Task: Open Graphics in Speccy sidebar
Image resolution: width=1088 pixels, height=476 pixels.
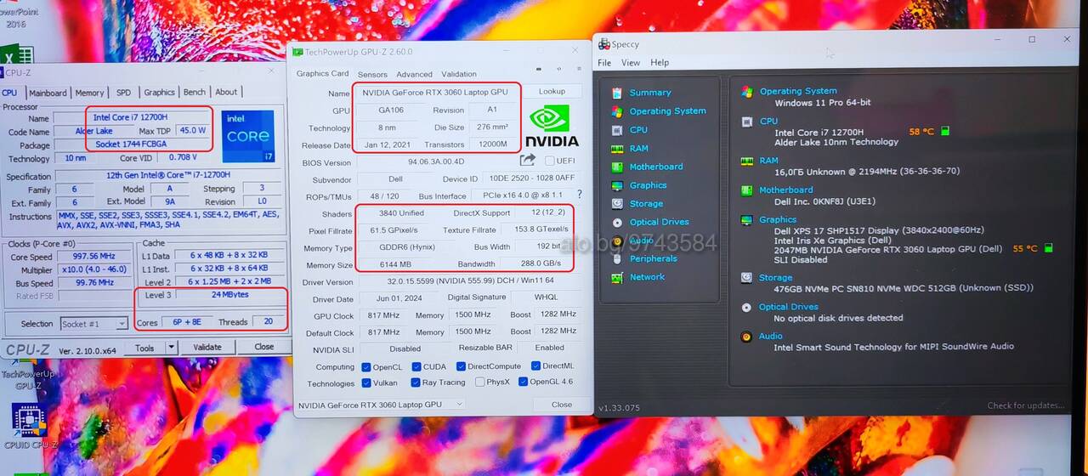Action: pos(648,185)
